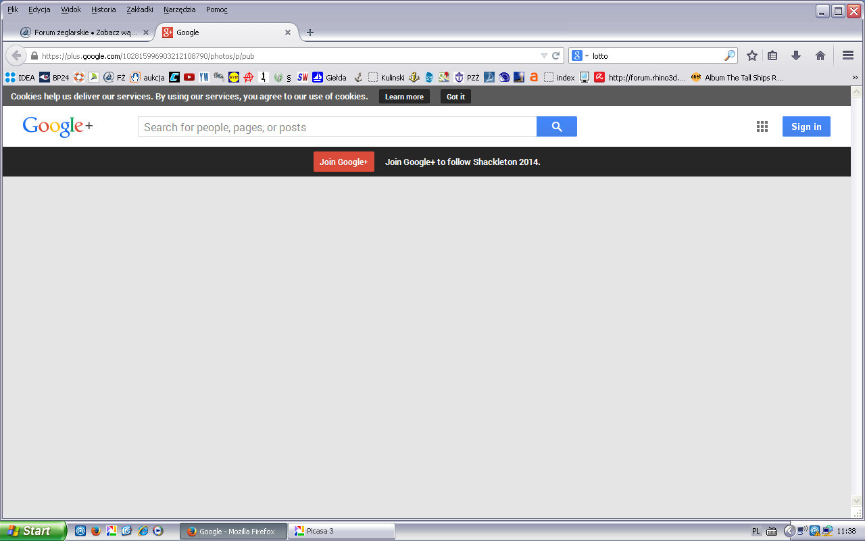865x541 pixels.
Task: Open the PZŻ bookmark
Action: [x=466, y=77]
